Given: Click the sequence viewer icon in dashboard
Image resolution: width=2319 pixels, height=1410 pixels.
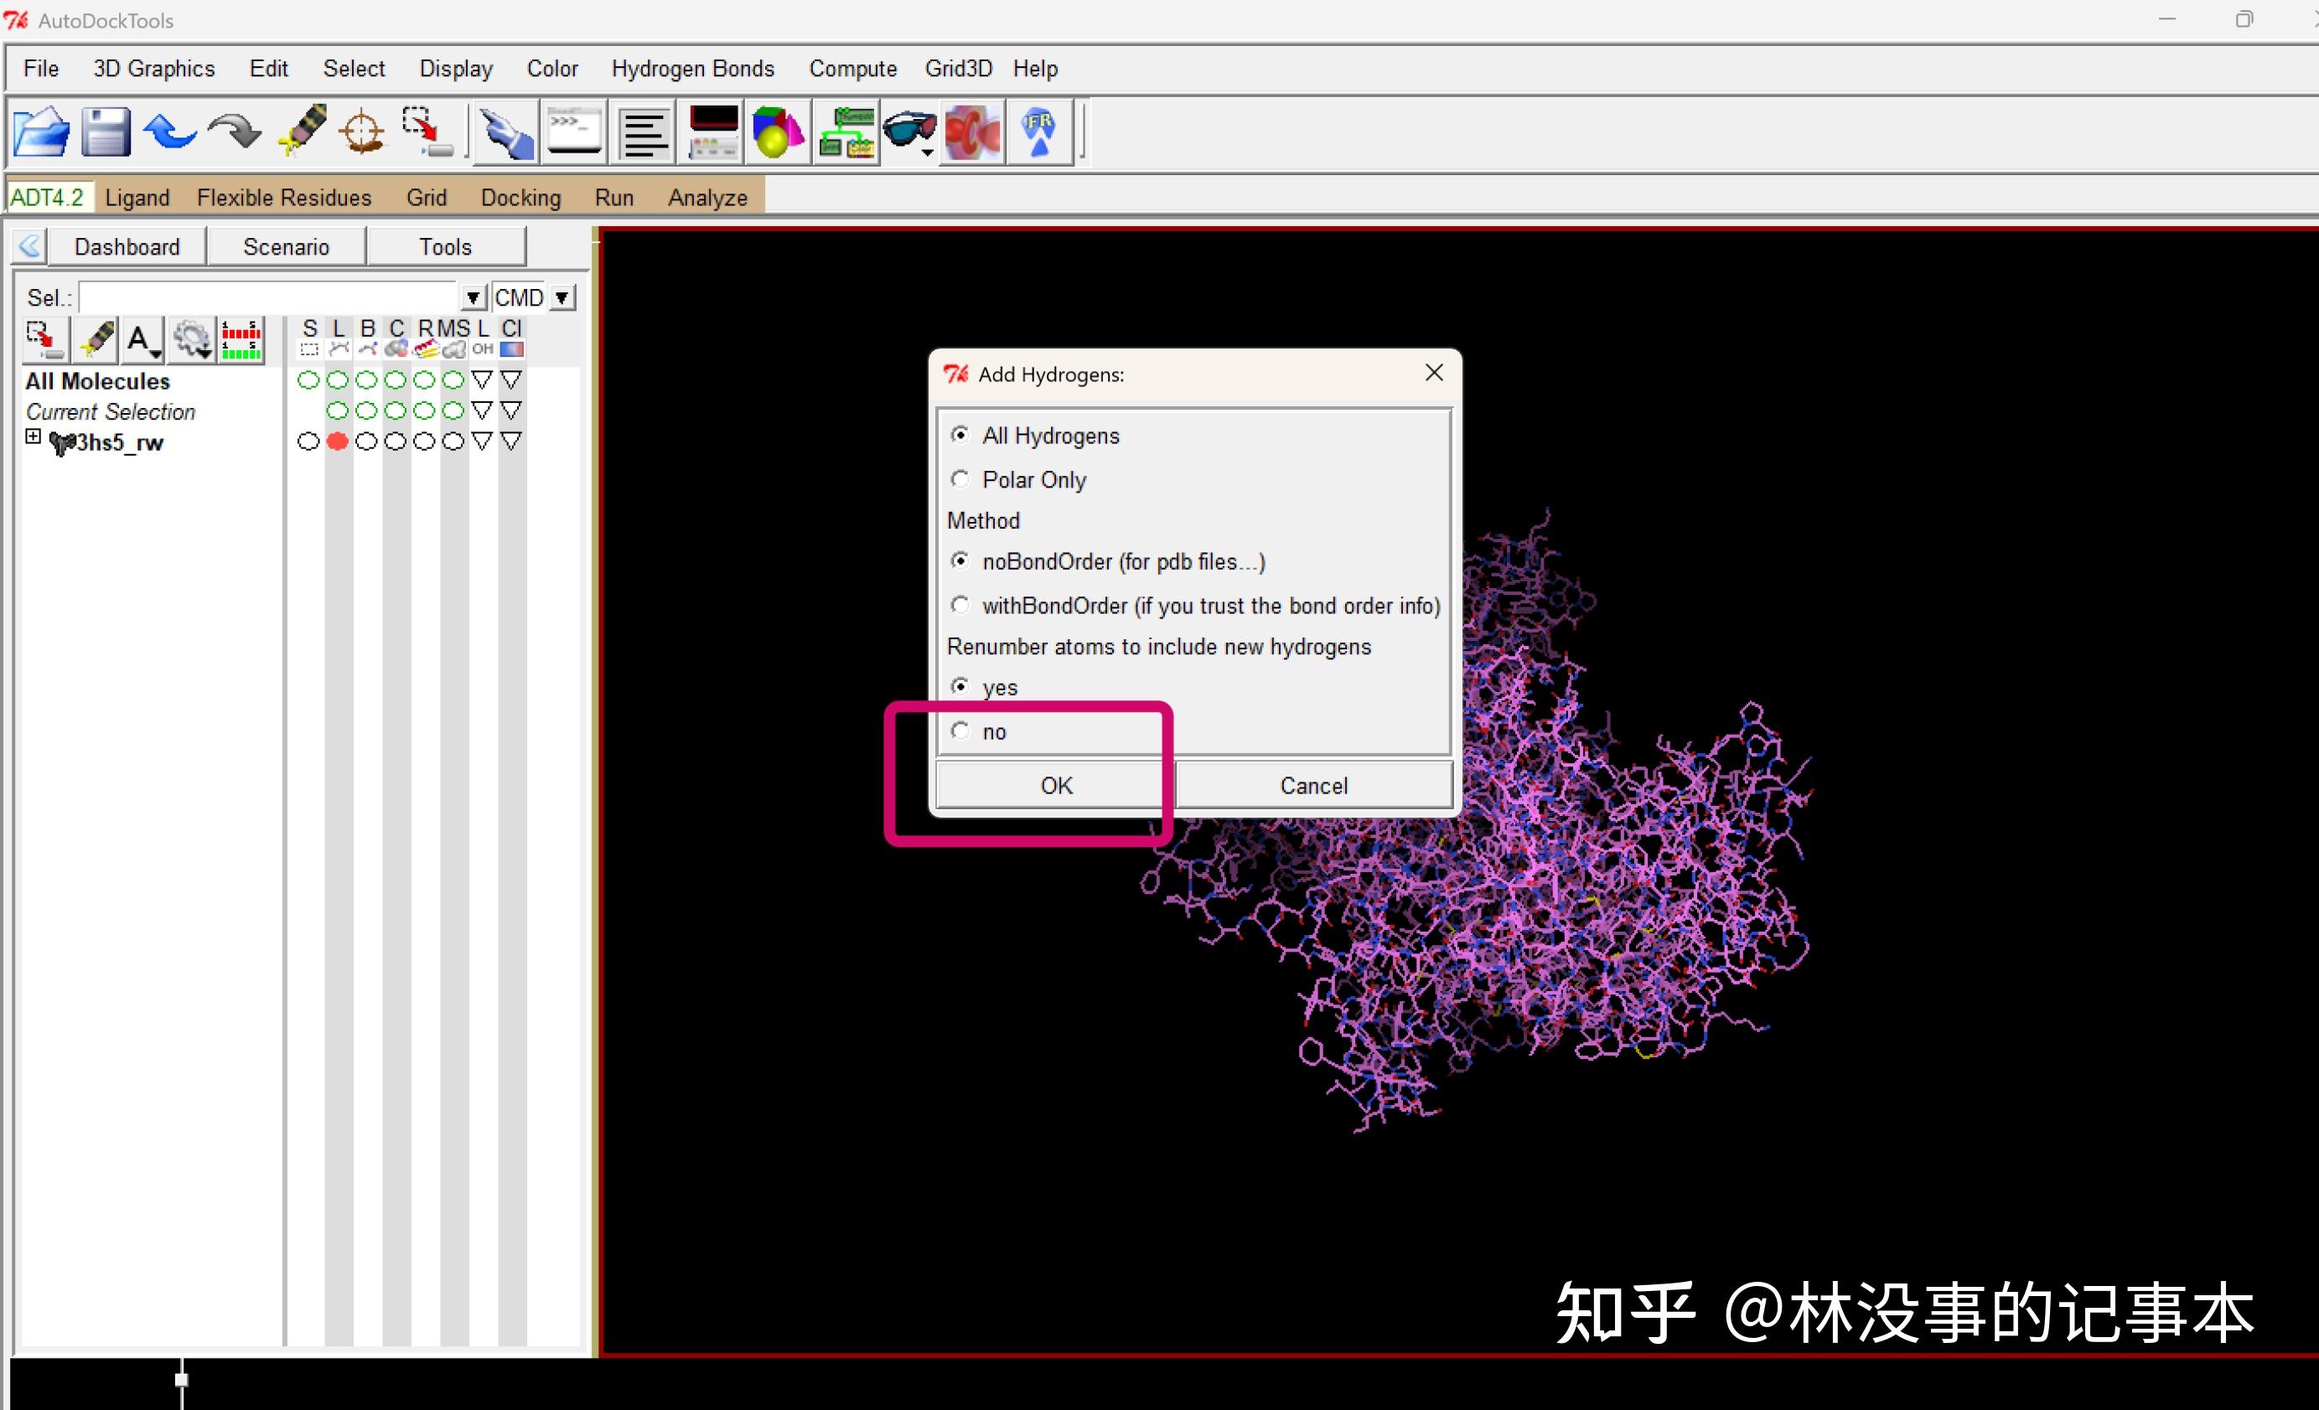Looking at the screenshot, I should 241,339.
